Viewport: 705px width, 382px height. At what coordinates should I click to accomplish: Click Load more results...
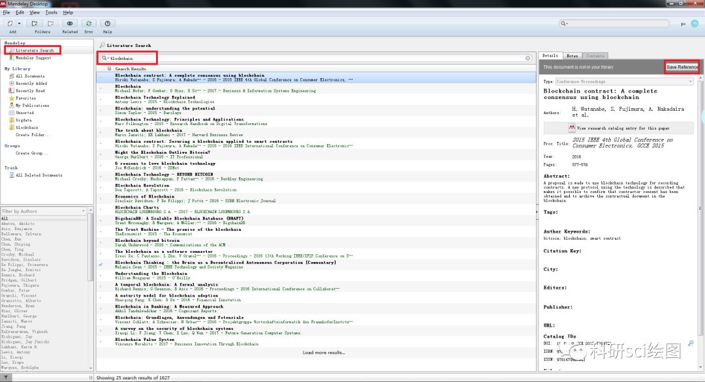click(324, 353)
